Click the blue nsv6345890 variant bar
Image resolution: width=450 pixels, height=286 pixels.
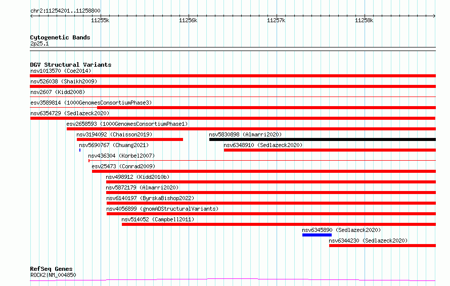click(x=317, y=235)
